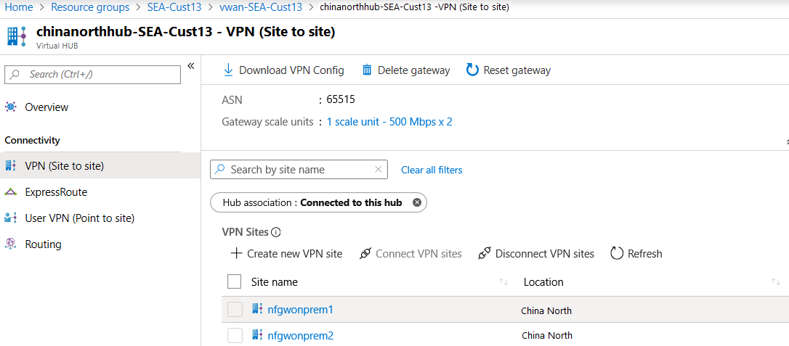The image size is (789, 346).
Task: Open the ExpressRoute menu item
Action: [x=56, y=192]
